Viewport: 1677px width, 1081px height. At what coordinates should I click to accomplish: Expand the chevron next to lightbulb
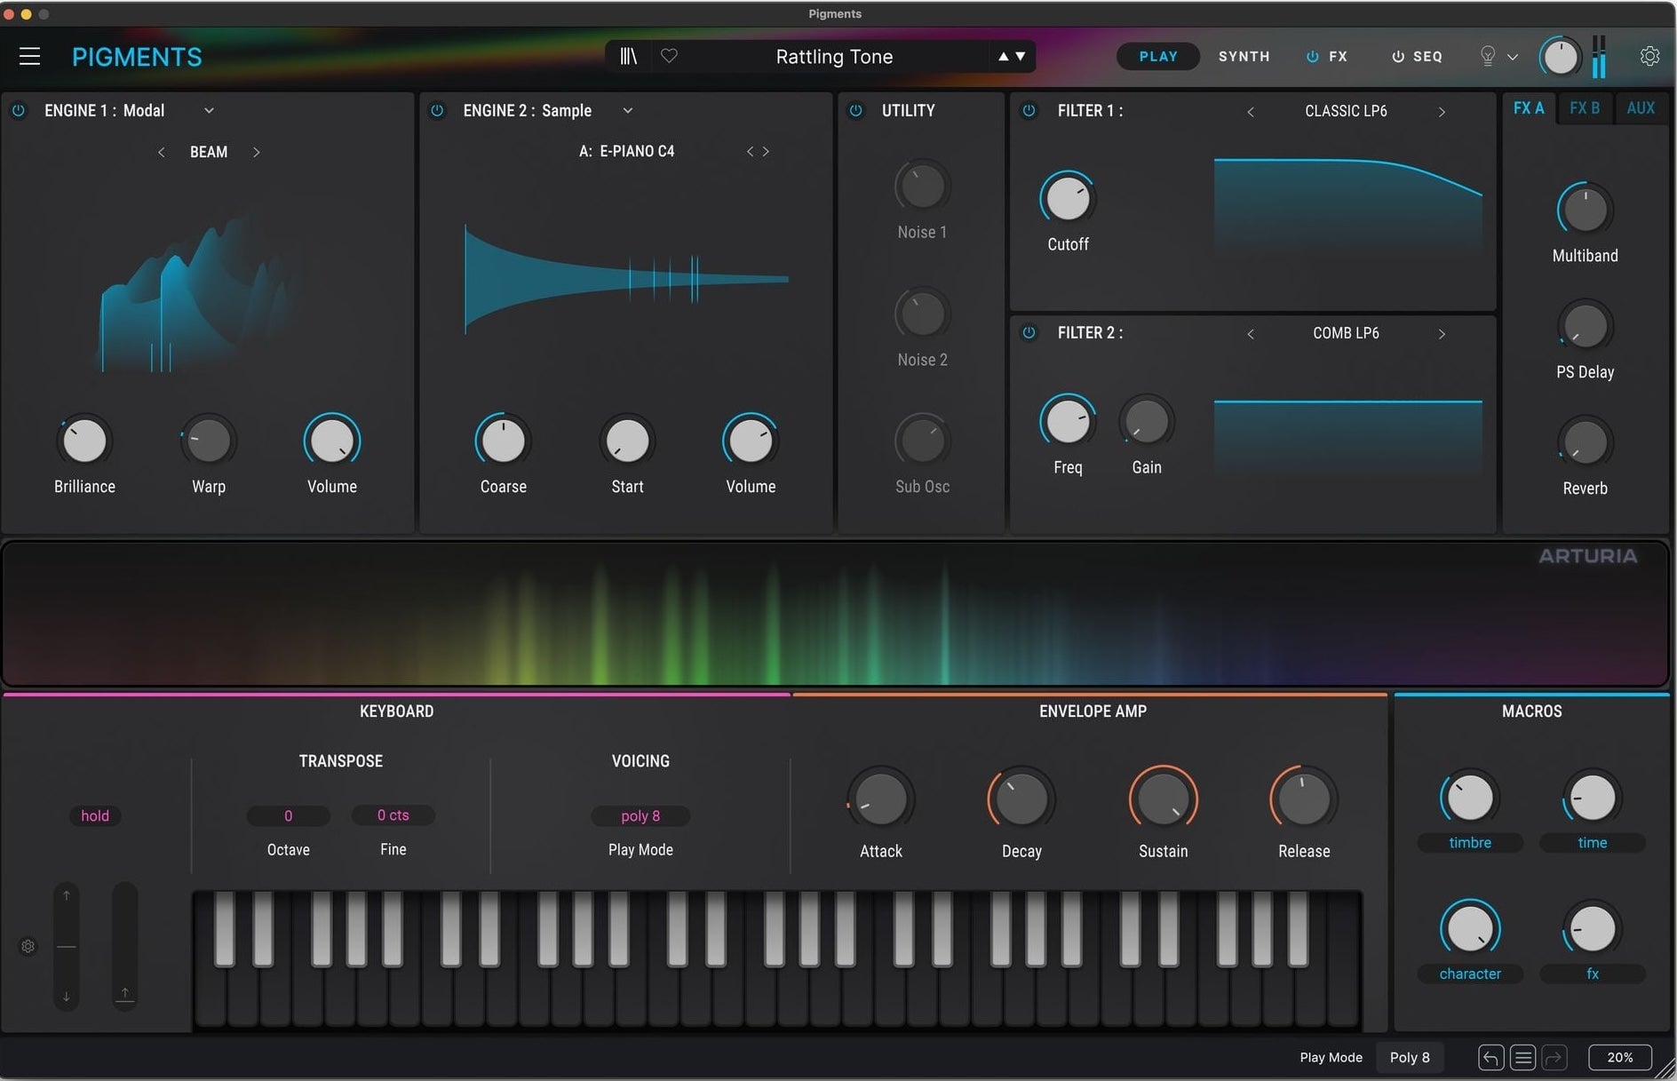(1513, 57)
